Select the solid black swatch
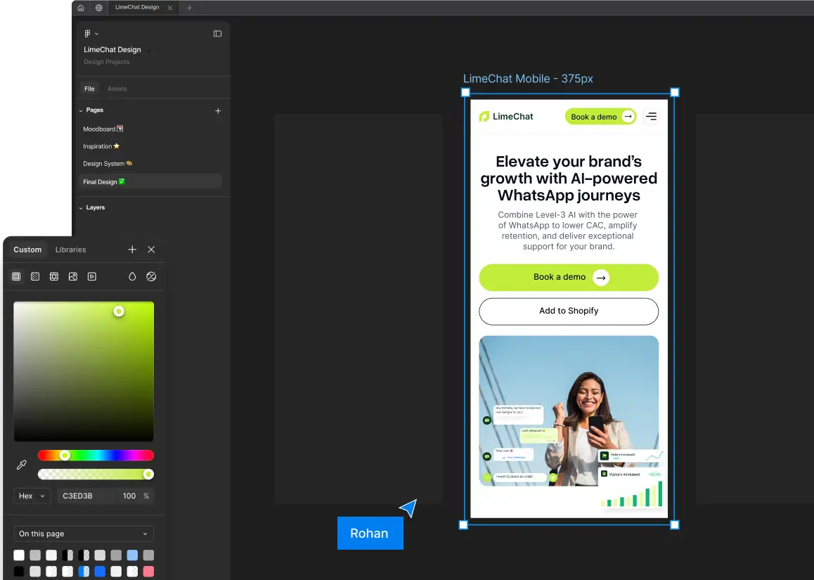The height and width of the screenshot is (580, 814). coord(19,571)
